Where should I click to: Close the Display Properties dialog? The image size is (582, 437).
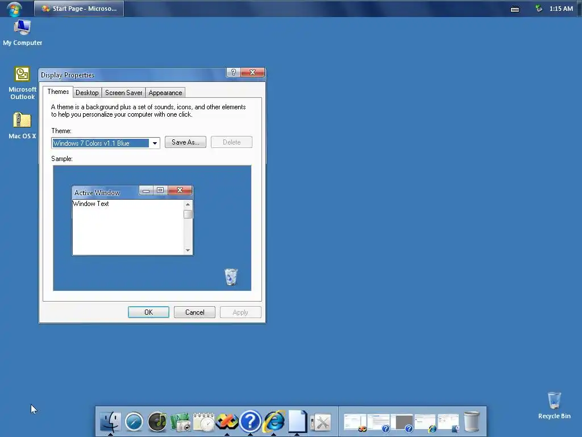tap(253, 72)
